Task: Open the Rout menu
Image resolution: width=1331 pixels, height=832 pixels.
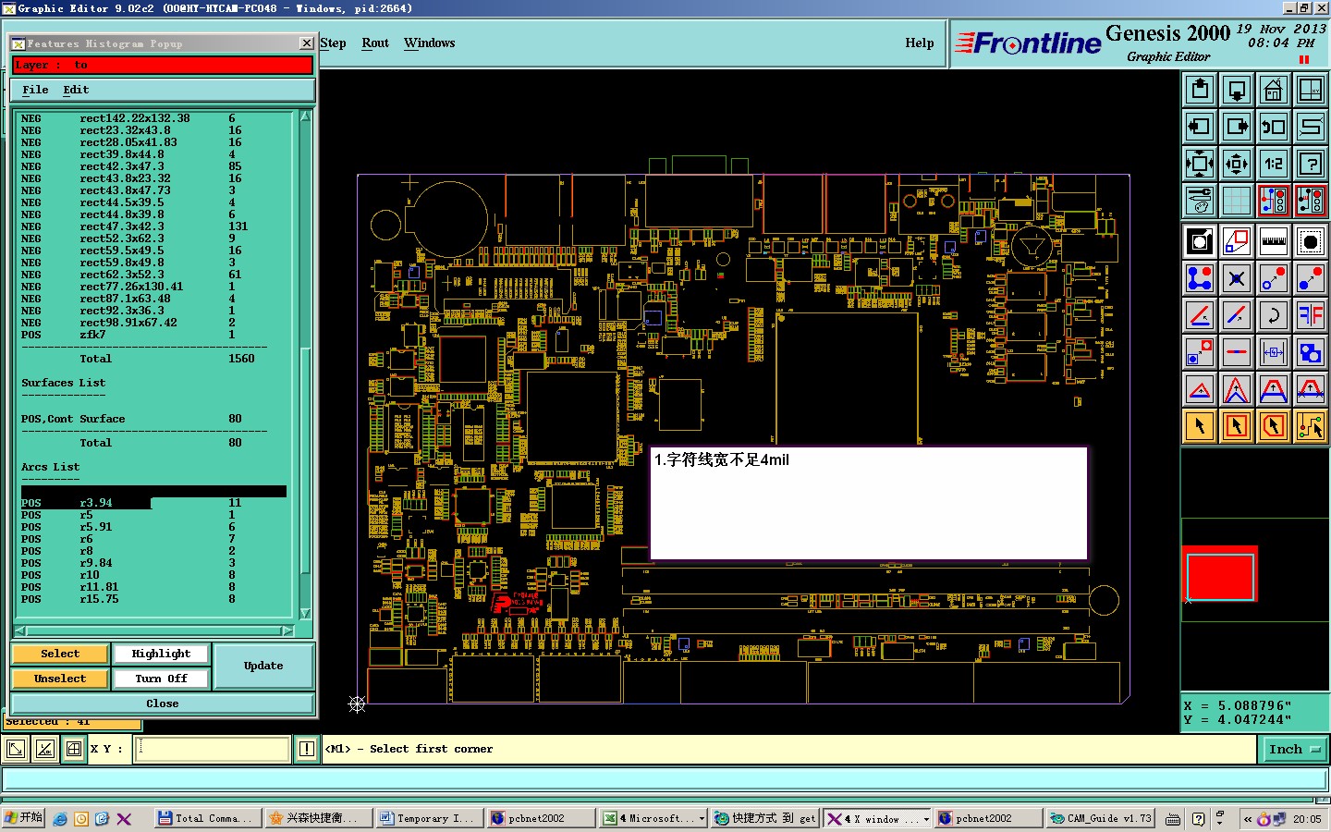Action: (375, 43)
